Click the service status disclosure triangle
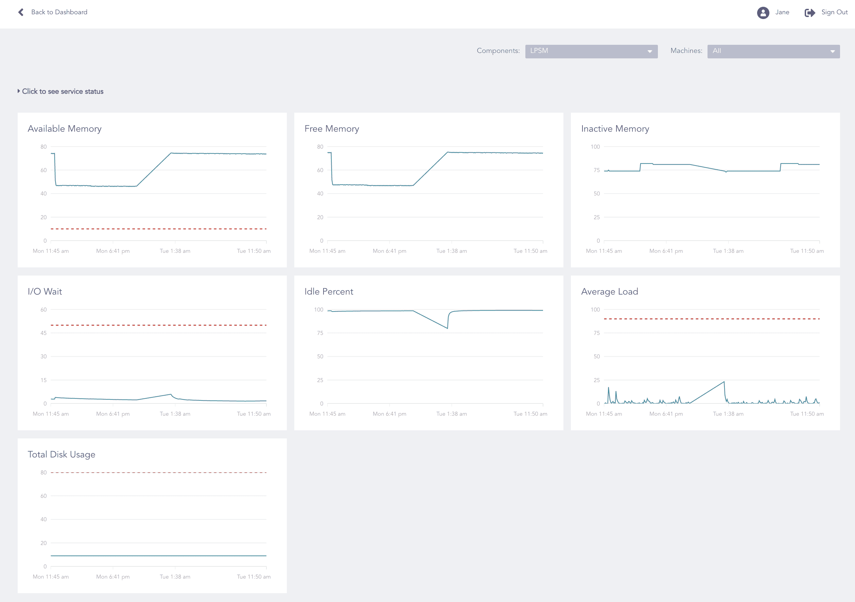The width and height of the screenshot is (855, 602). 19,91
